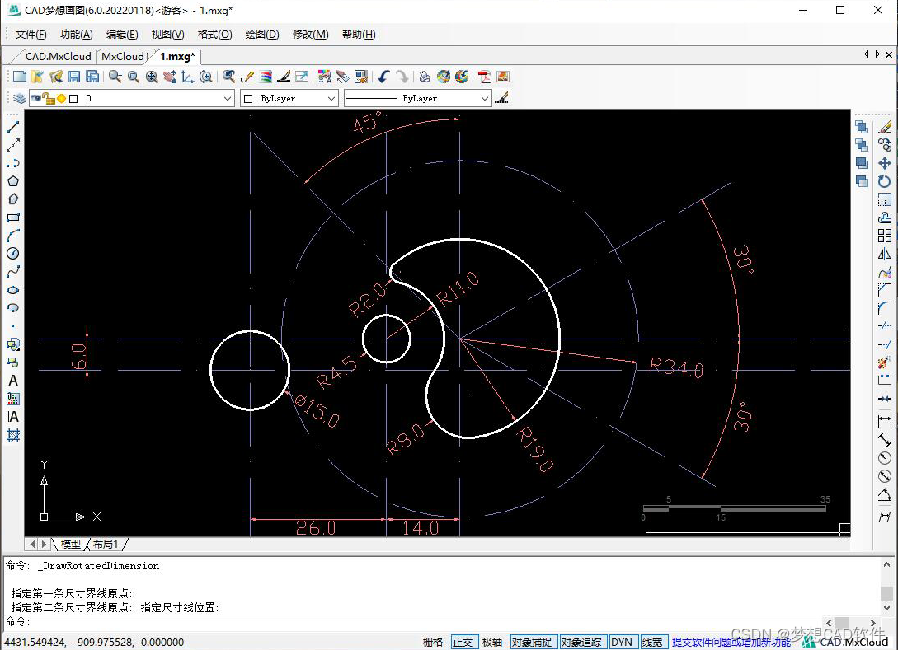Select the Rectangle drawing tool
Screen dimensions: 898x650
tap(13, 217)
